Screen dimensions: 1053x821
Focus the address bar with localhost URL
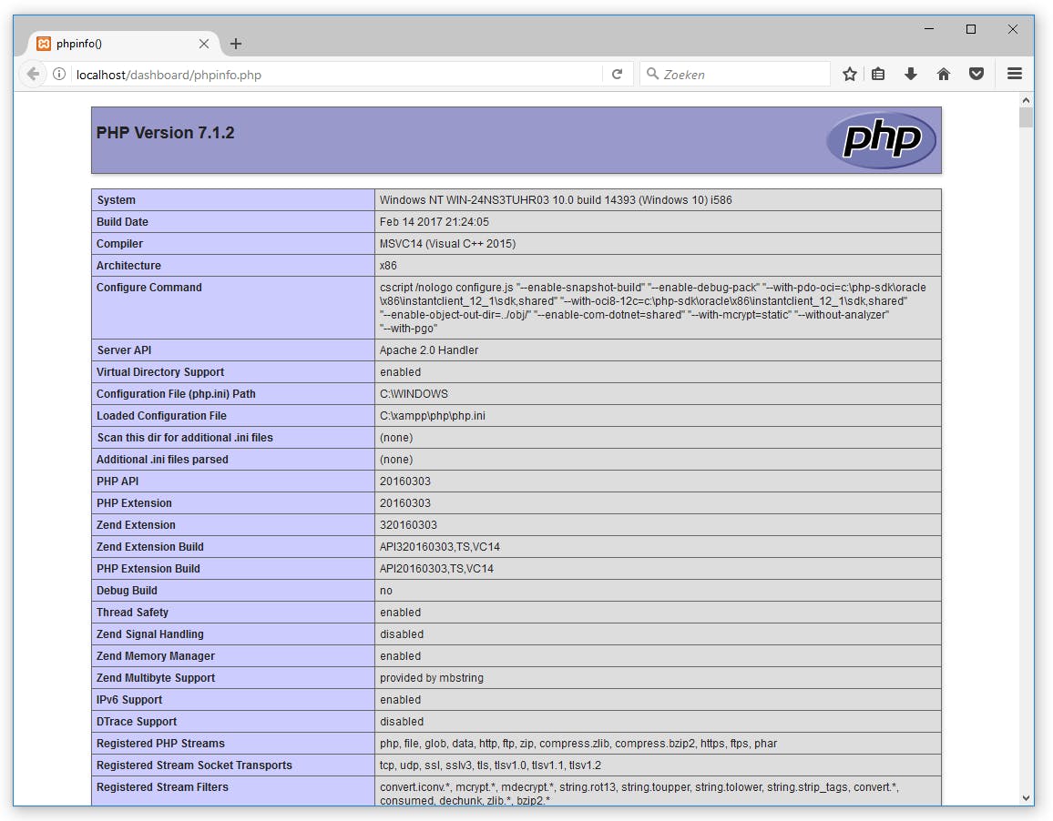(x=336, y=74)
